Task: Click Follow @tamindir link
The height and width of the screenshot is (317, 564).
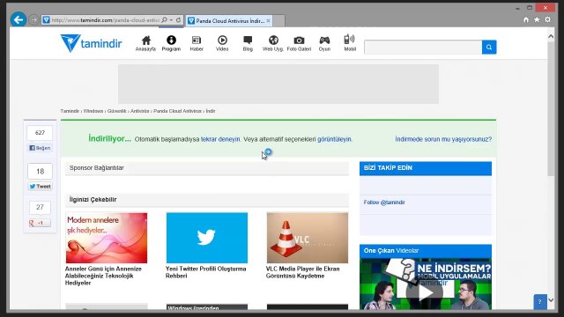Action: click(384, 203)
